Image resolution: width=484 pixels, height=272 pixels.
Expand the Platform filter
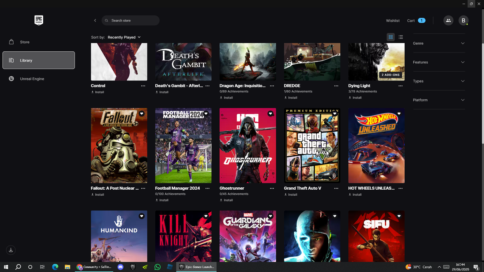coord(439,100)
